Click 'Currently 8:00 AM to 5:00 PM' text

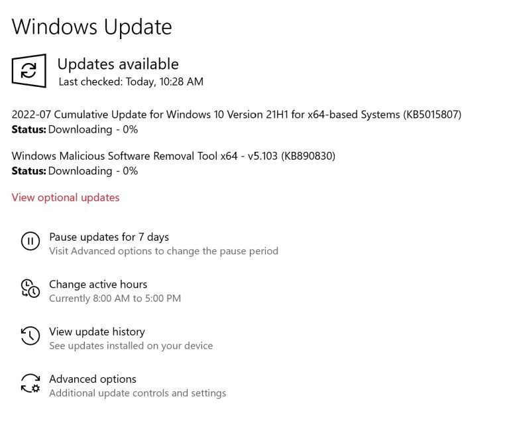pos(115,298)
